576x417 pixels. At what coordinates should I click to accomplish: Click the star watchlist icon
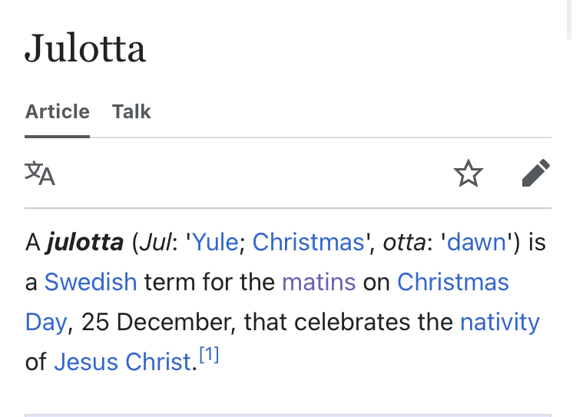pos(468,174)
